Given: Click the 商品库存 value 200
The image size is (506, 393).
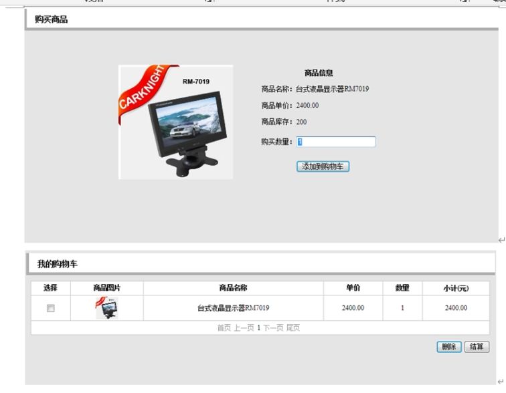Looking at the screenshot, I should coord(301,122).
